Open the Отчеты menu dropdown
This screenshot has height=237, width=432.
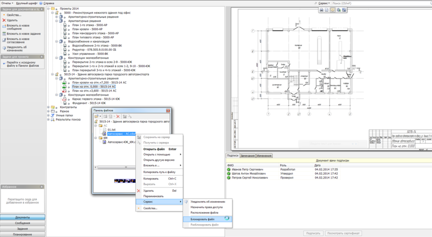(x=7, y=3)
